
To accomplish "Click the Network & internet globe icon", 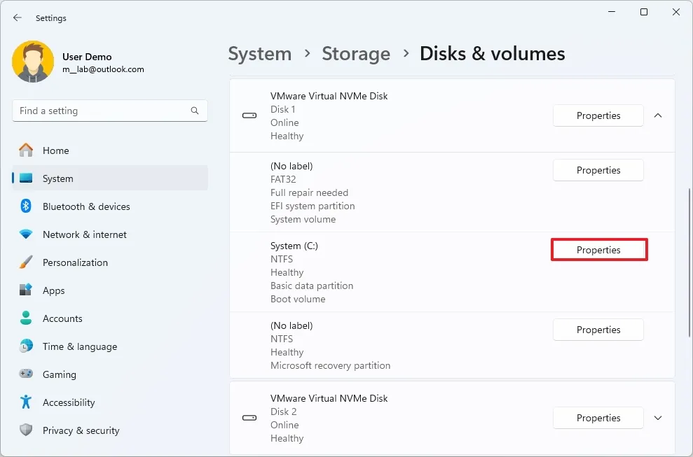I will pyautogui.click(x=27, y=234).
